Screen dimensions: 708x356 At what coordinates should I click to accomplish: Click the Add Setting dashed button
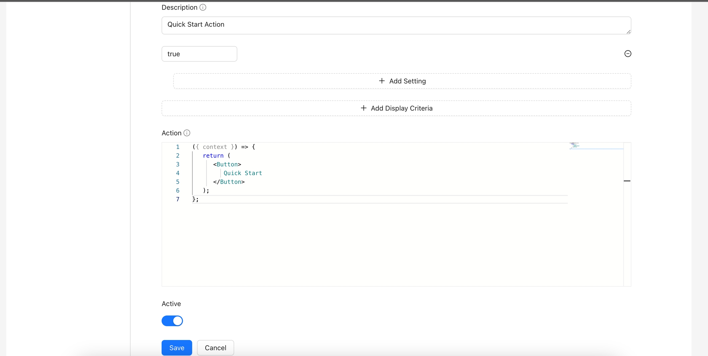[402, 81]
